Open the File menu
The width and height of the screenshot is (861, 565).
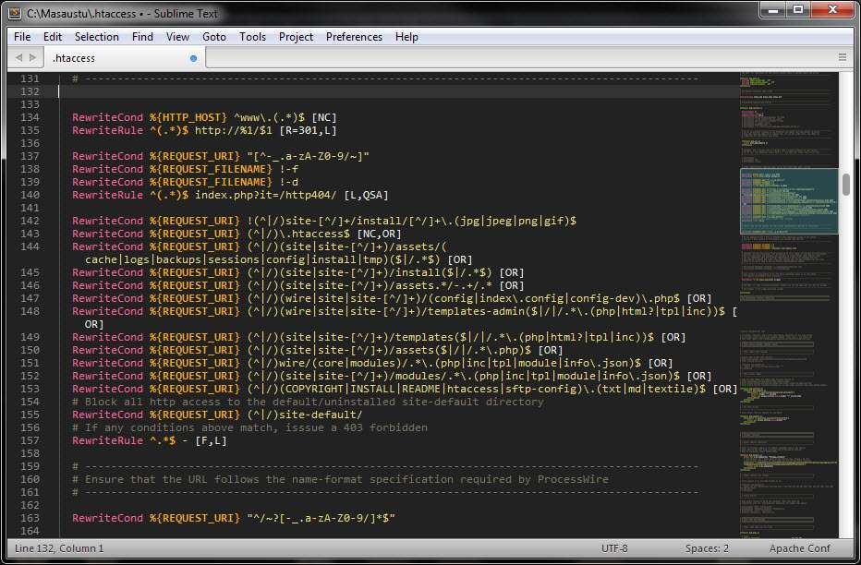[22, 37]
